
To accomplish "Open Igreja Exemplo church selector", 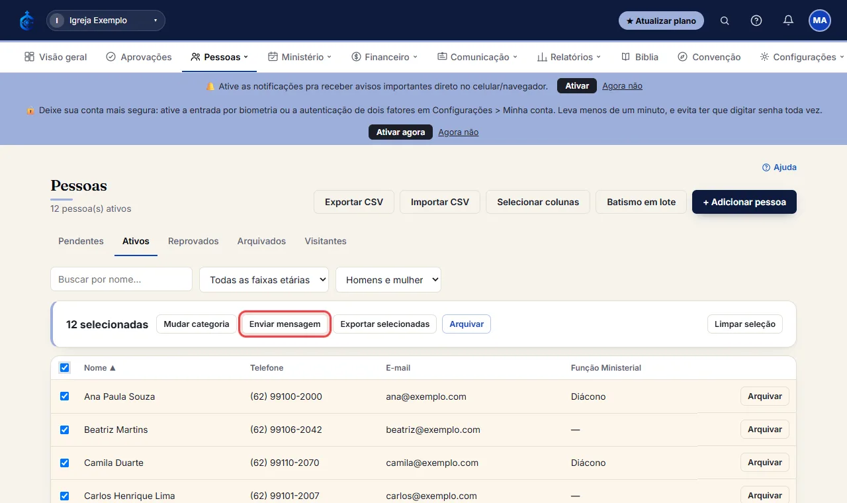I will [x=106, y=21].
